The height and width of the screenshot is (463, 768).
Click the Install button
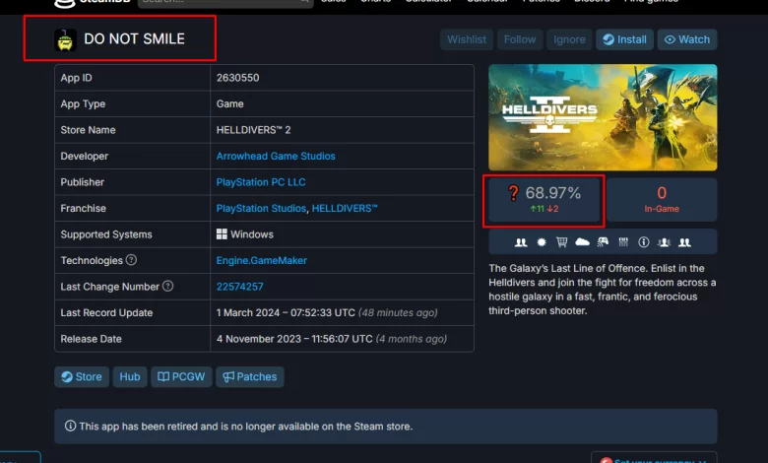click(x=624, y=39)
